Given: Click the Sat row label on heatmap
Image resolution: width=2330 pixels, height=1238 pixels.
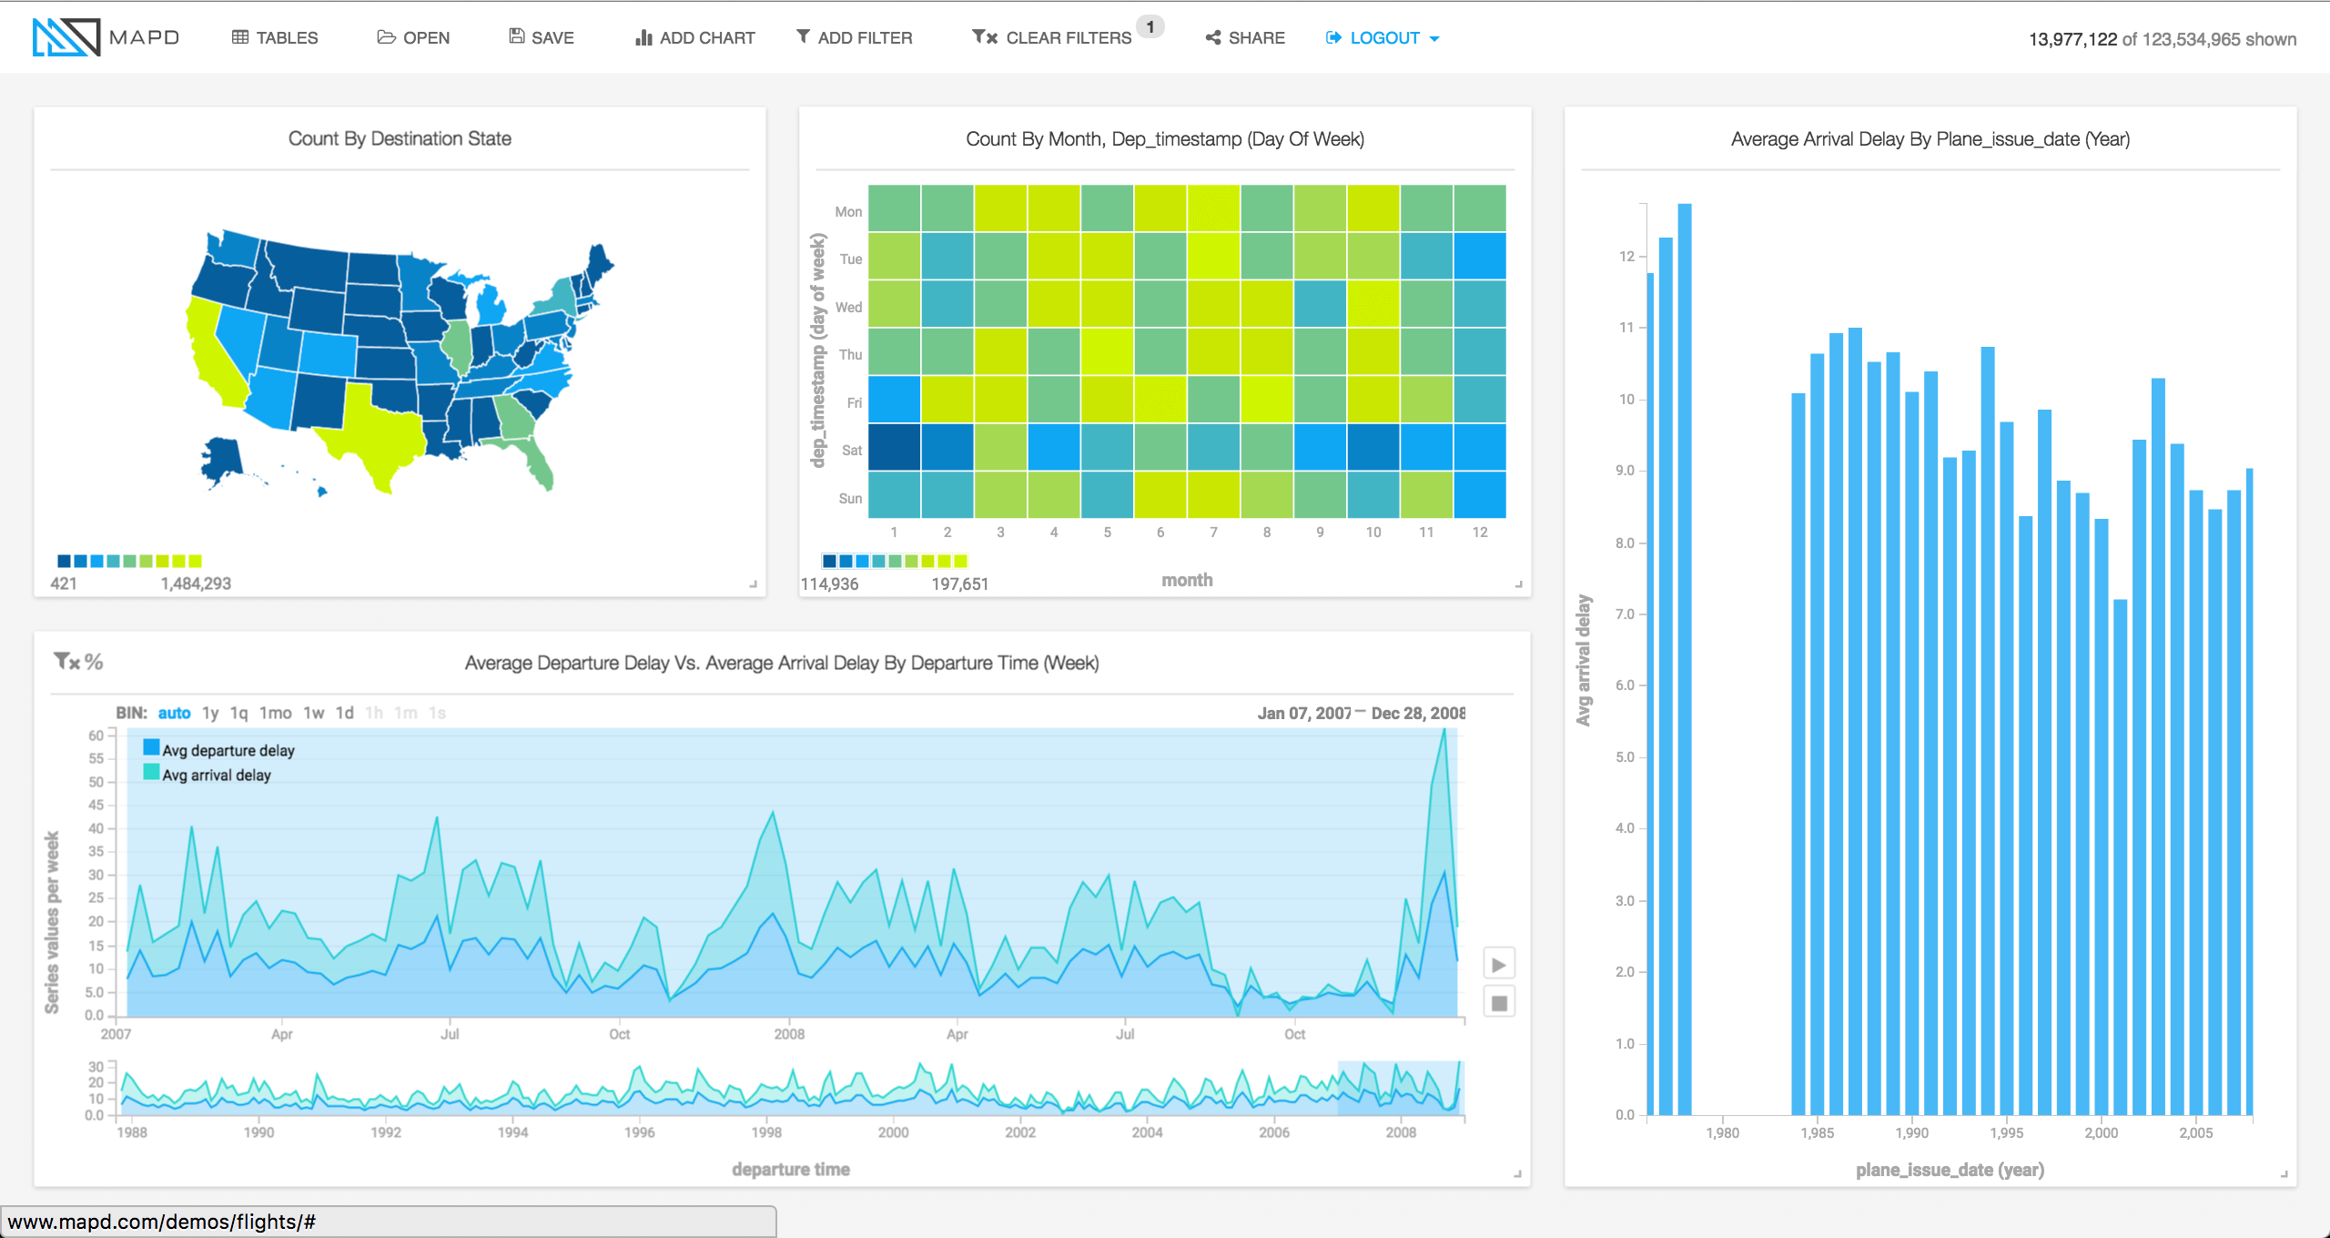Looking at the screenshot, I should (x=851, y=450).
